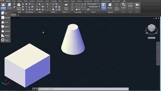Select the Box primitive from the flyout
Image resolution: width=161 pixels, height=91 pixels.
coord(6,13)
